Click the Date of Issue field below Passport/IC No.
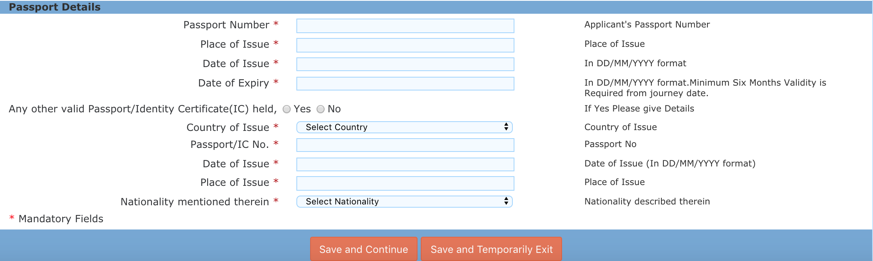This screenshot has height=261, width=873. [x=405, y=164]
